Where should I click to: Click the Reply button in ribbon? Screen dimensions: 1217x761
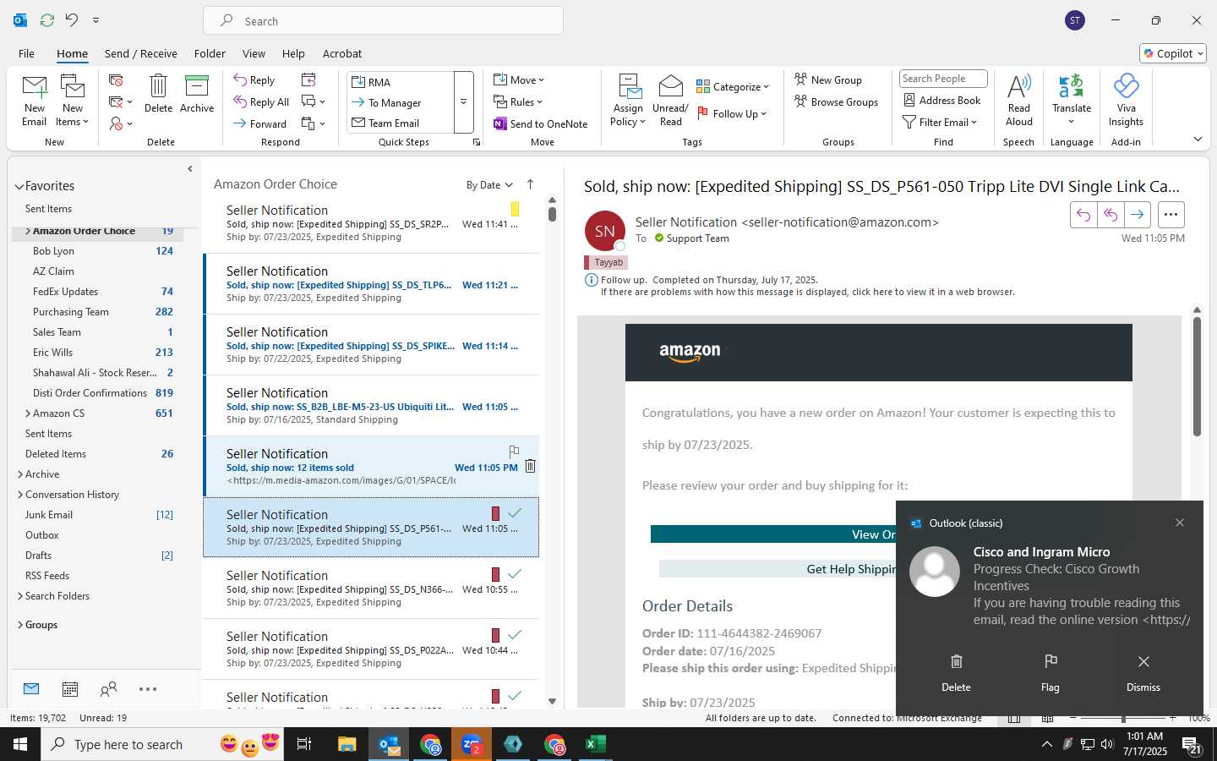click(254, 80)
